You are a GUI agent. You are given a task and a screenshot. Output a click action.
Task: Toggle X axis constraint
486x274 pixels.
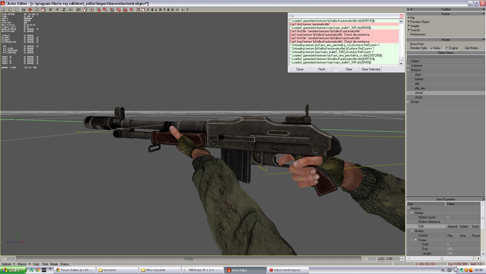50,10
